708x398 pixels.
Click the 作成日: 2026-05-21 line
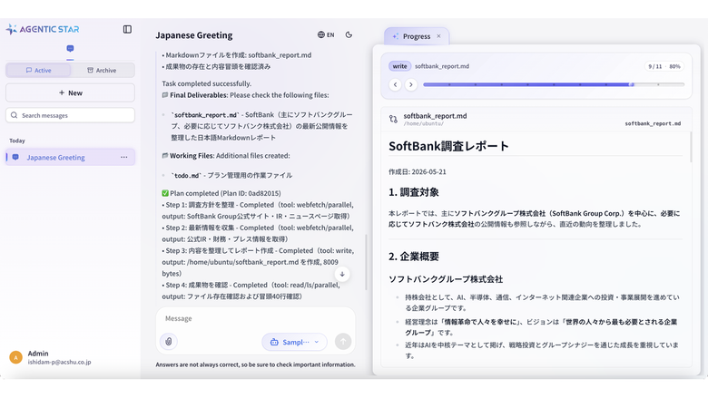[x=418, y=171]
